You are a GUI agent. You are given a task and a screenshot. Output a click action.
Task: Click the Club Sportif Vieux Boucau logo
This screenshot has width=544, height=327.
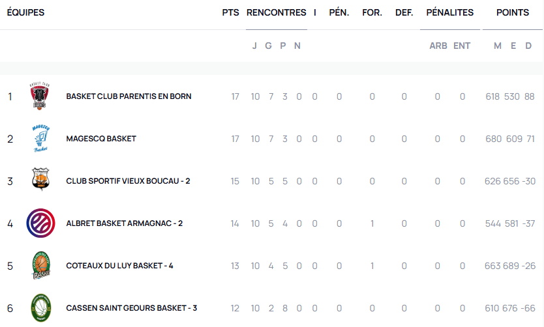(40, 180)
